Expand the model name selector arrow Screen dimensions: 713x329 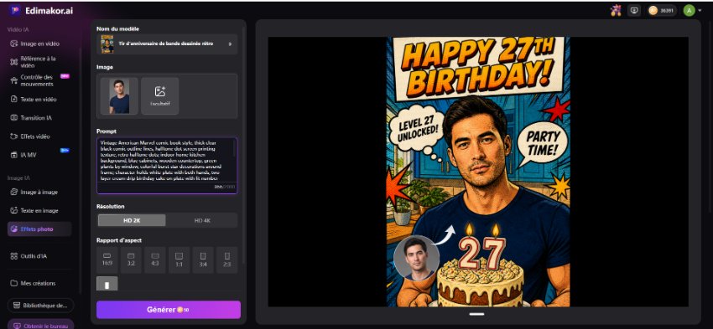(230, 44)
